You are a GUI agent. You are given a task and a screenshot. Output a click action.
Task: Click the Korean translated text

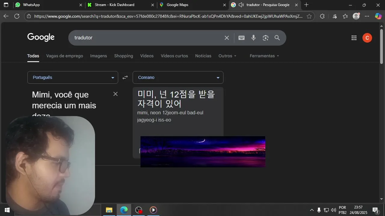(176, 99)
